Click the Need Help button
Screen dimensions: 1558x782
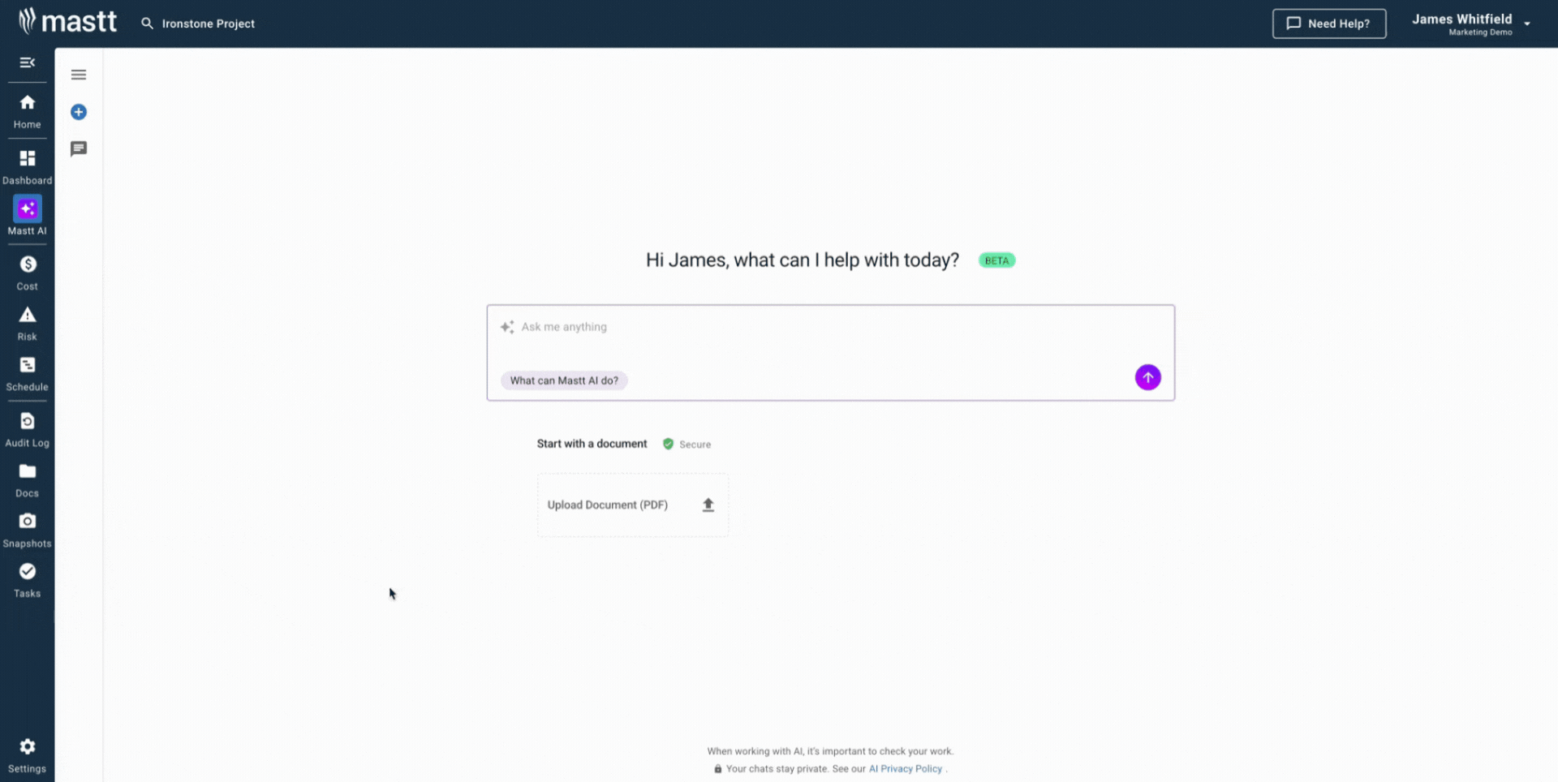(1329, 24)
